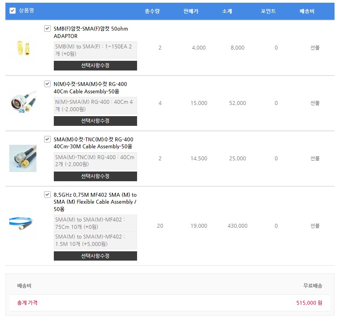Open the SMB(F)암컷-SMA(F)암컷 50ohm ADAPTOR product link
This screenshot has width=357, height=321.
(91, 32)
